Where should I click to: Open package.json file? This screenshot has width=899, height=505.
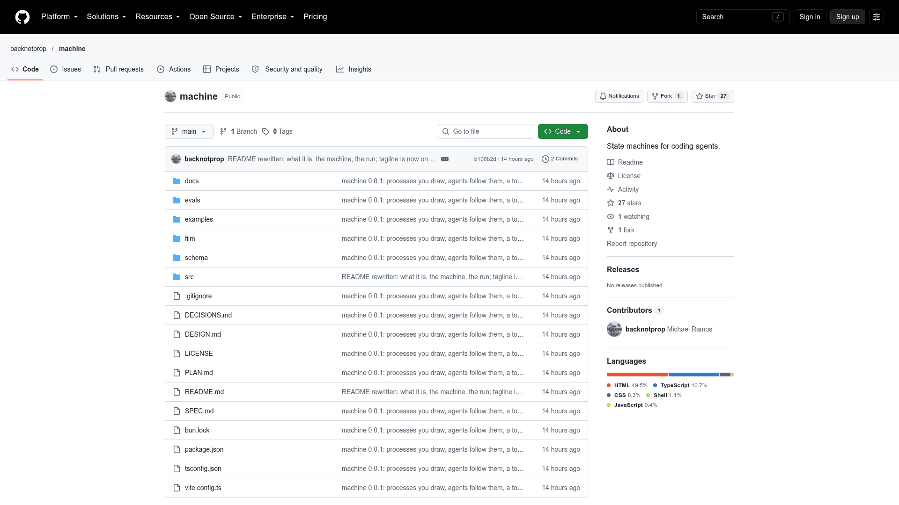pos(204,449)
